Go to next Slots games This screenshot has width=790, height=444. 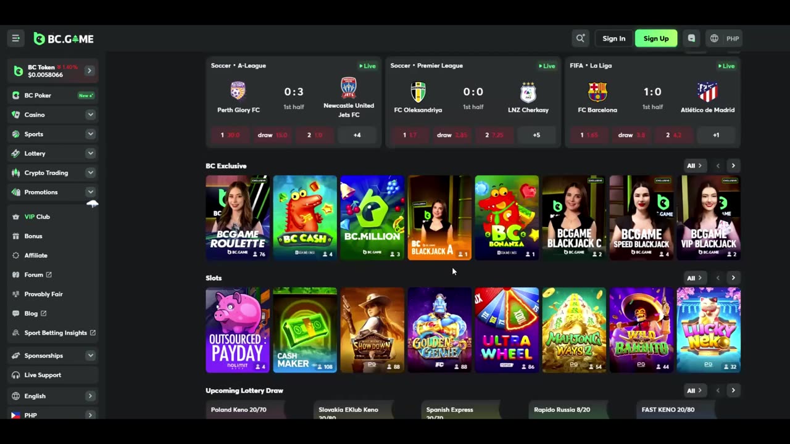click(x=733, y=278)
